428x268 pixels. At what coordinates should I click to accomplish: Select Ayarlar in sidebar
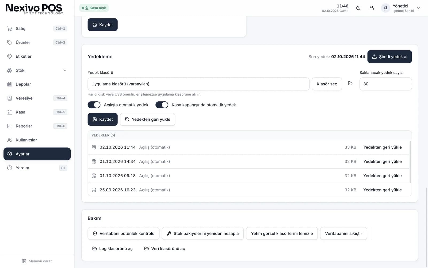coord(37,154)
